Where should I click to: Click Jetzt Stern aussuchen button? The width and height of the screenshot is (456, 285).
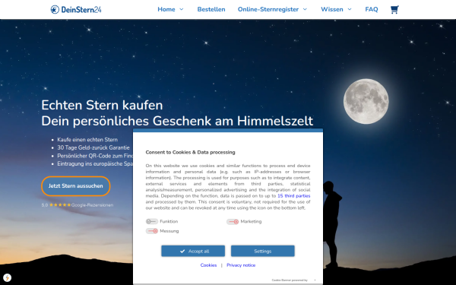coord(75,186)
